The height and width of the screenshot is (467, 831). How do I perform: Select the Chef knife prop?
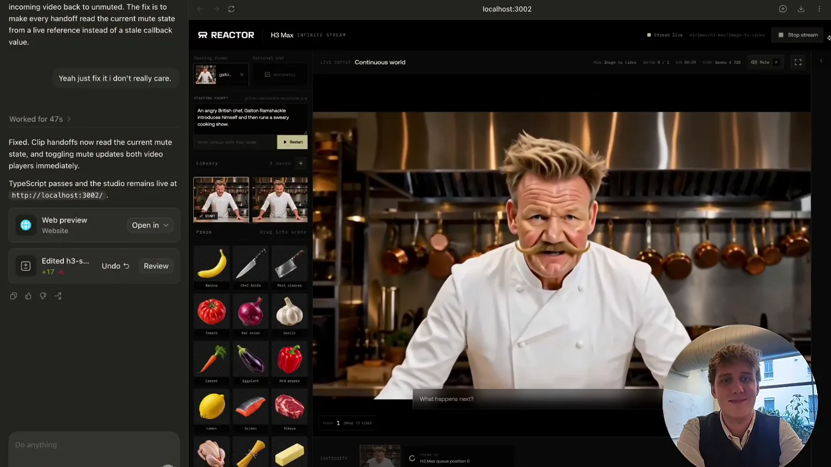[250, 267]
